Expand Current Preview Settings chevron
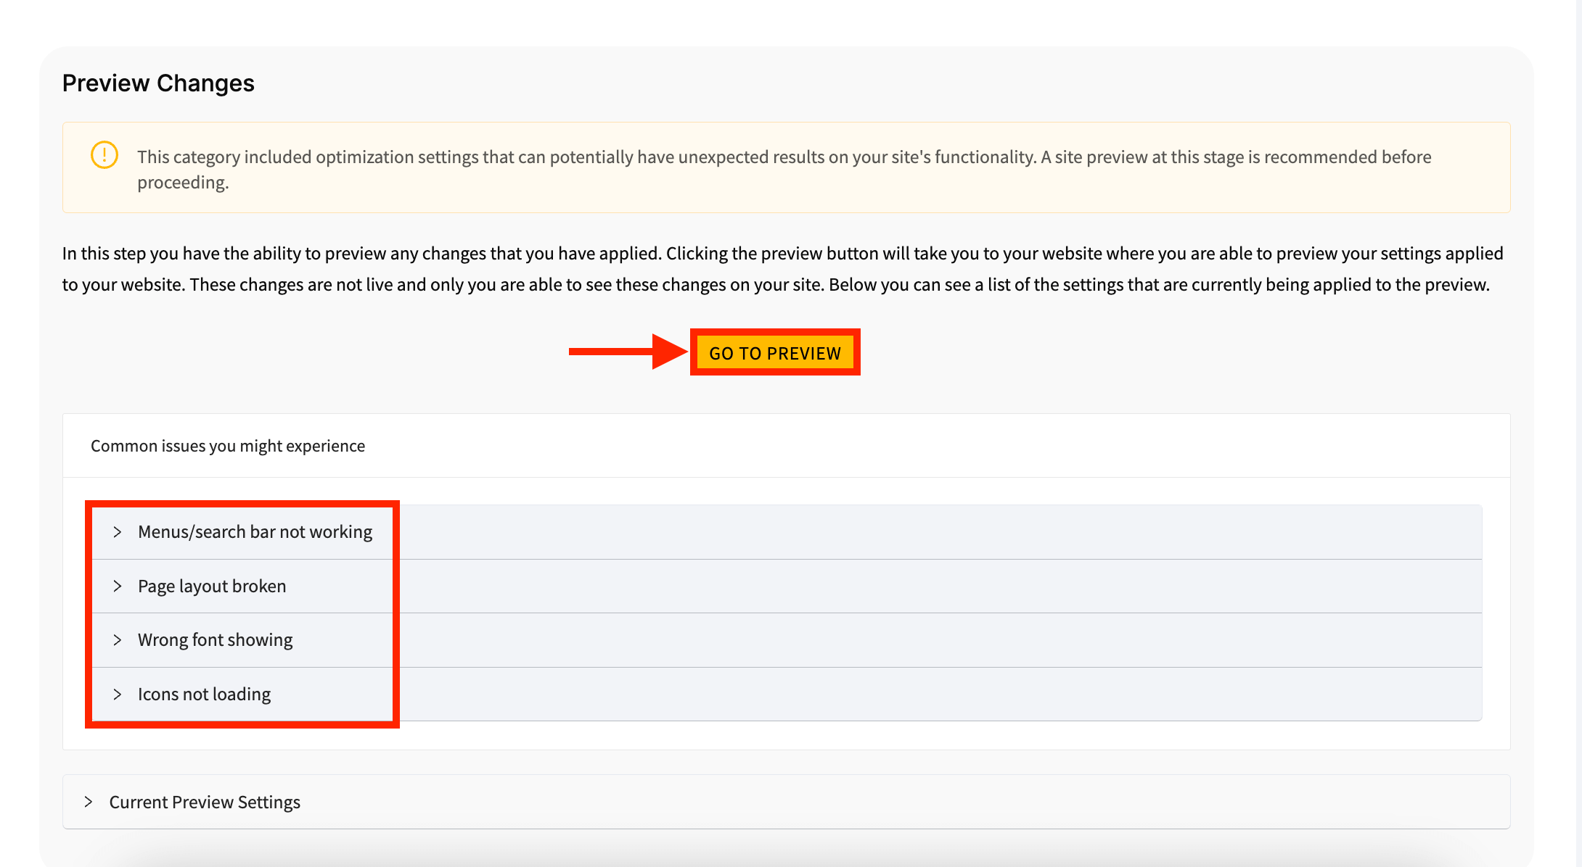 click(x=89, y=802)
